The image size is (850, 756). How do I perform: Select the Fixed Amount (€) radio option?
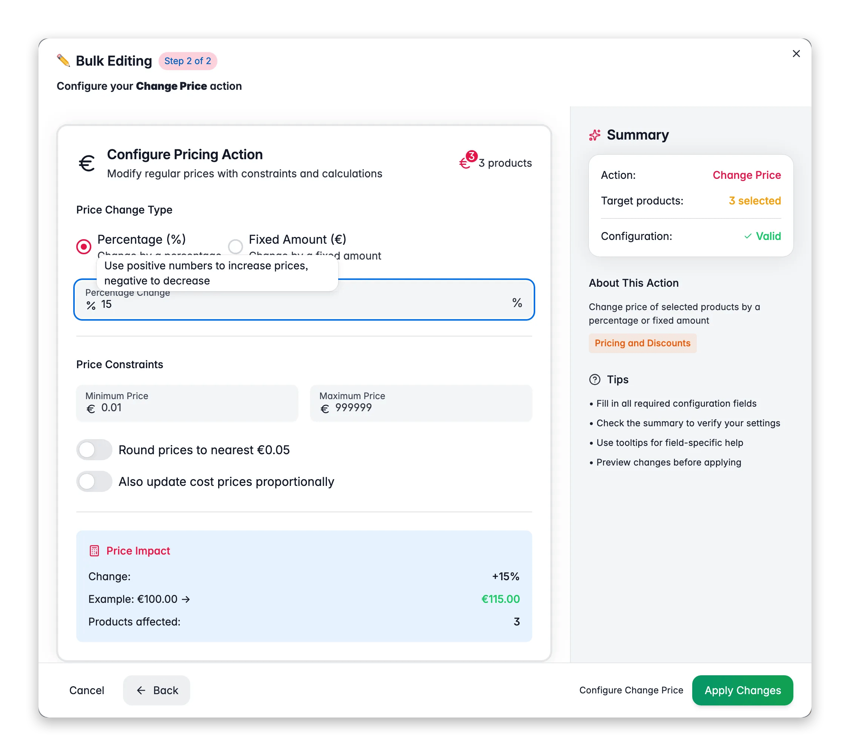pos(236,246)
